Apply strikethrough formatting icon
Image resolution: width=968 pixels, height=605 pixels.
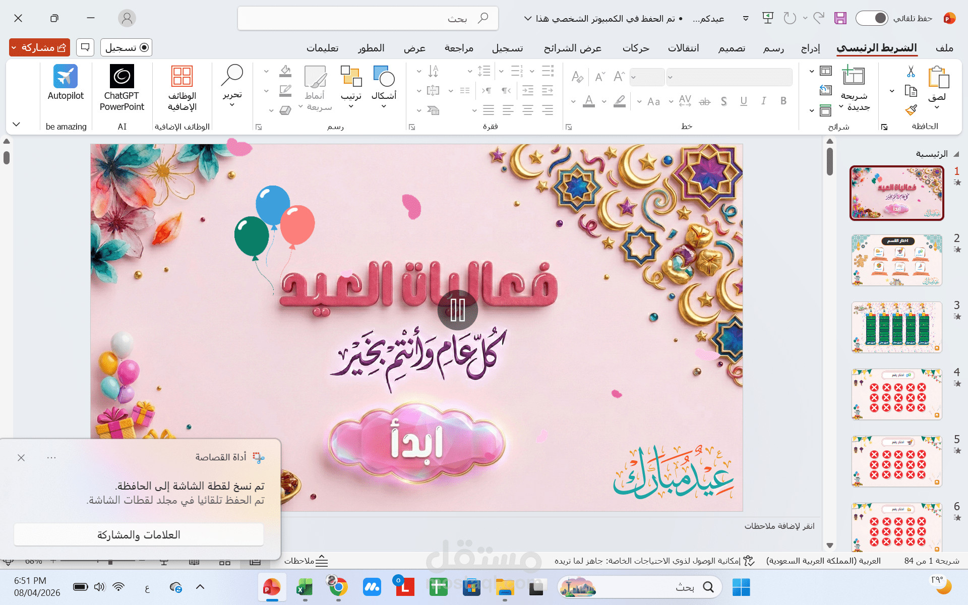705,101
